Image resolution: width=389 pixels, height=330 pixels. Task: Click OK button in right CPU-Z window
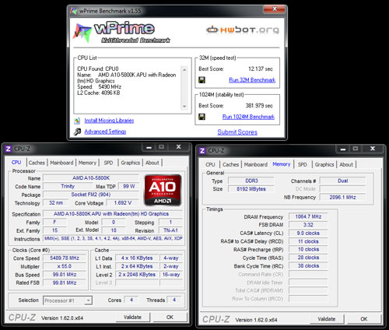point(364,319)
